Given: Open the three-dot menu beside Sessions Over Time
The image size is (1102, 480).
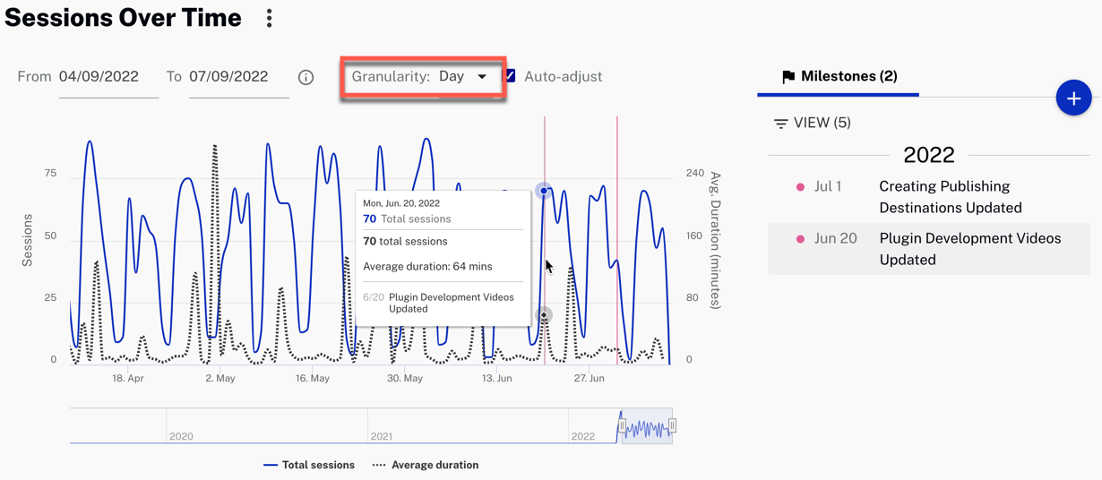Looking at the screenshot, I should point(269,19).
